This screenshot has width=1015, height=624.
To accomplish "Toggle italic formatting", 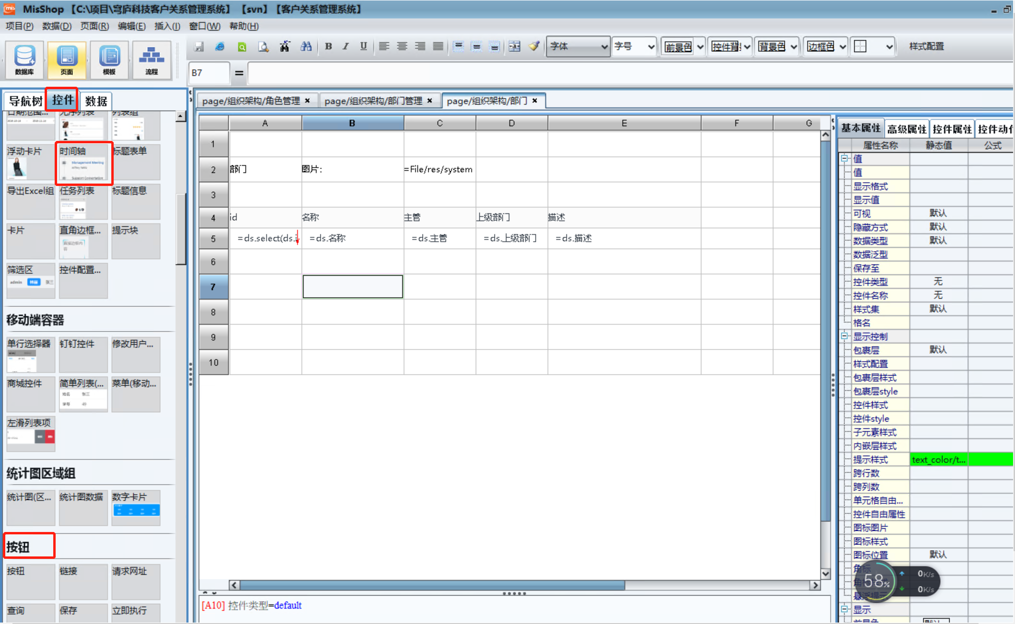I will pyautogui.click(x=345, y=46).
